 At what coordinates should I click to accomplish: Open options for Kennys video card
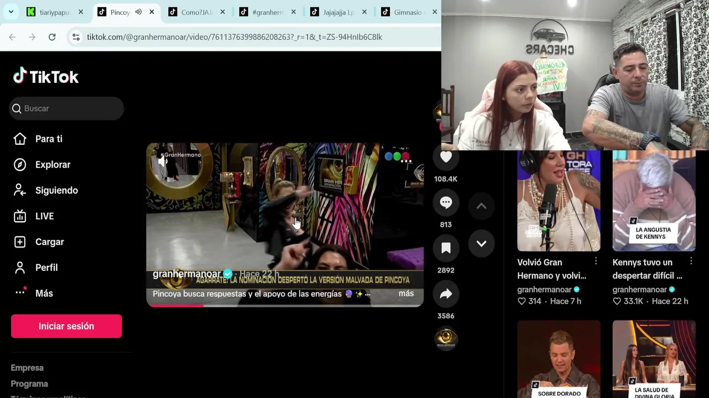pyautogui.click(x=691, y=261)
